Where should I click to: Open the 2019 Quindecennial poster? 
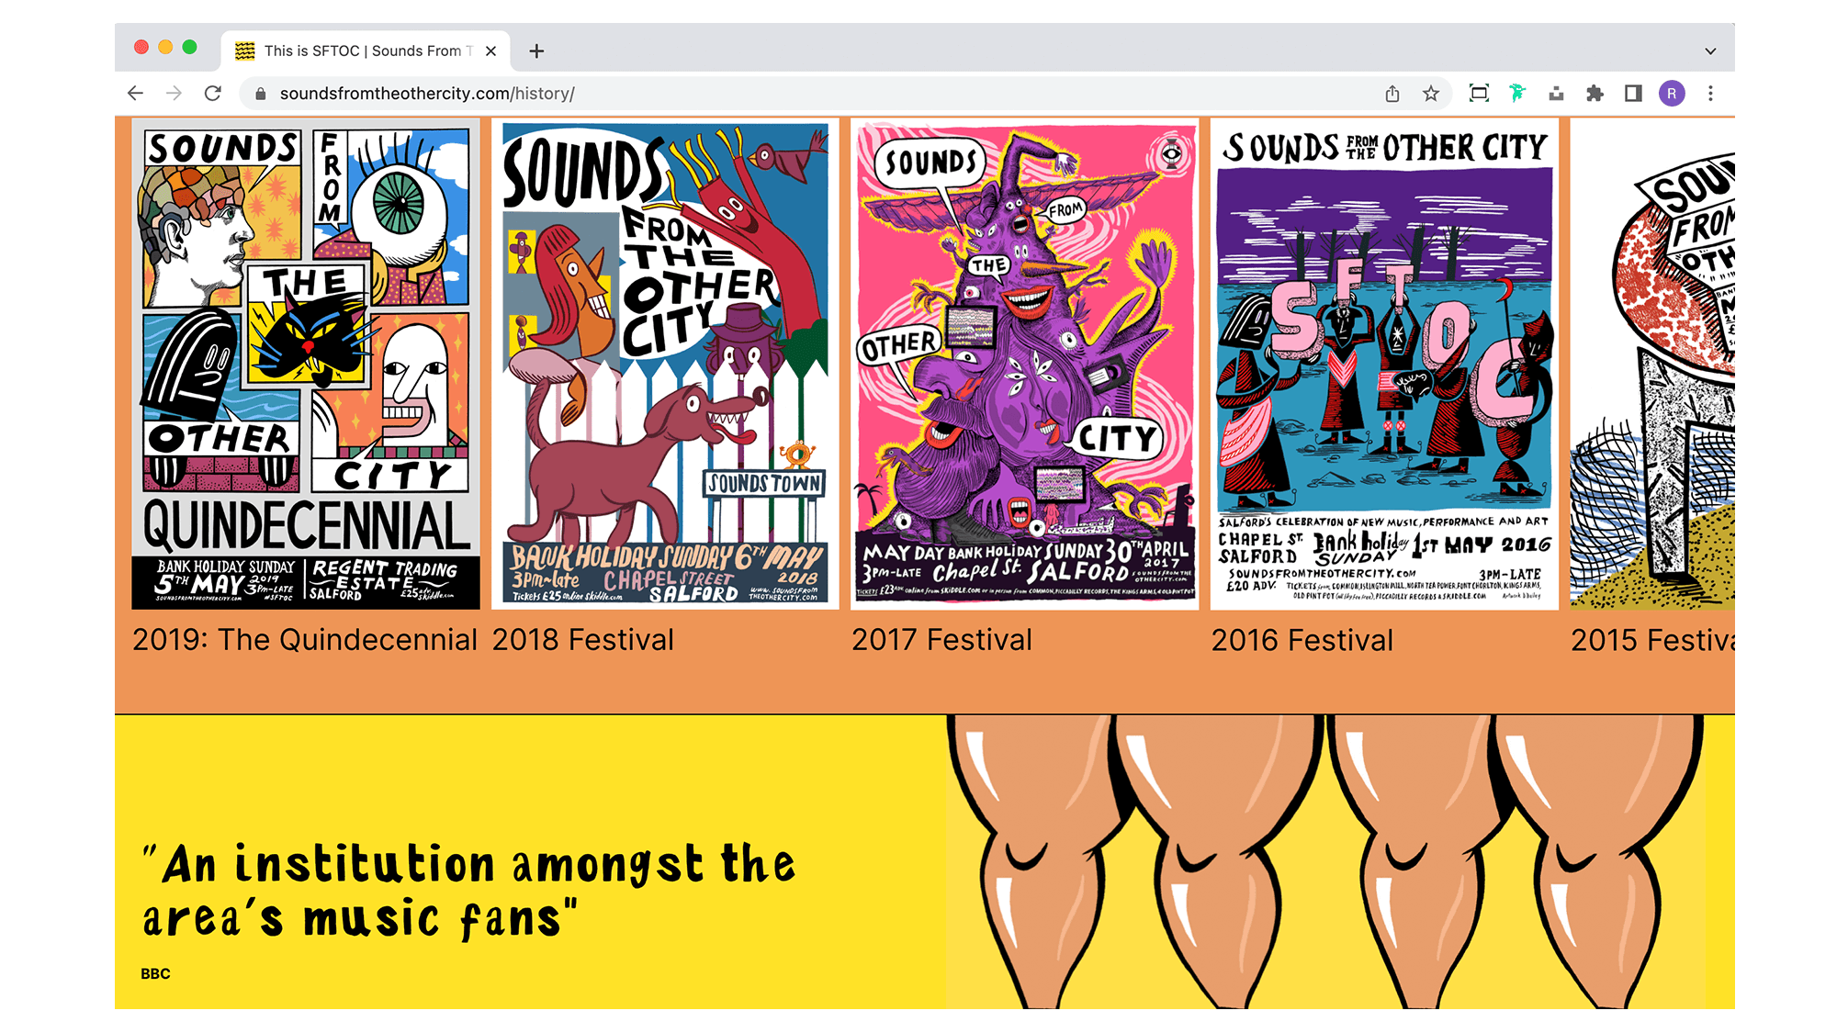click(306, 364)
